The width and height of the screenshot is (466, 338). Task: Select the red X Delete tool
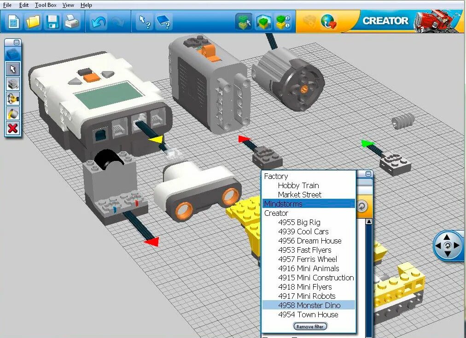click(x=13, y=129)
